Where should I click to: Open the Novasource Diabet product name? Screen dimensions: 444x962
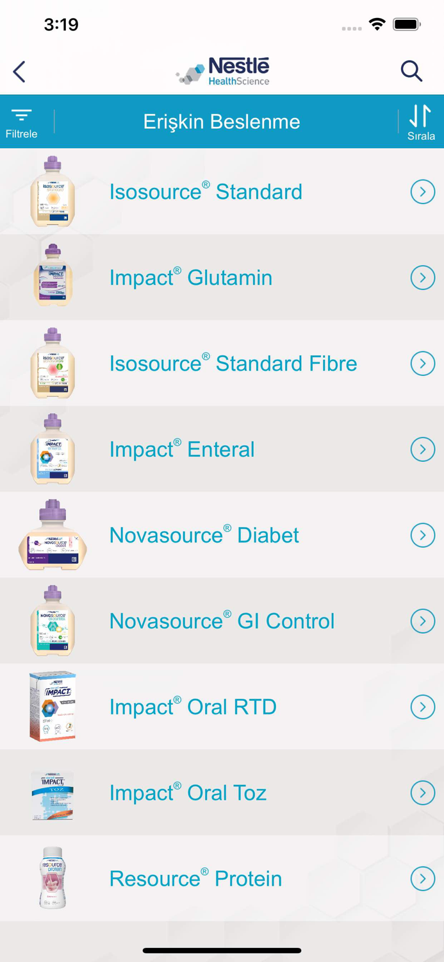[204, 536]
